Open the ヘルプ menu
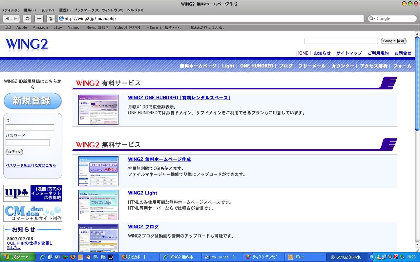Image resolution: width=420 pixels, height=262 pixels. tap(135, 10)
